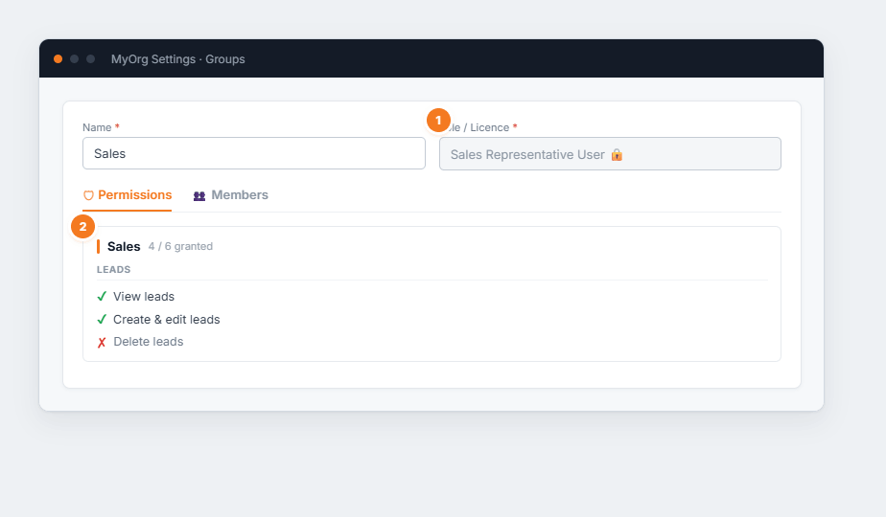This screenshot has height=517, width=886.
Task: Click the orange close dot in the title bar
Action: [58, 58]
